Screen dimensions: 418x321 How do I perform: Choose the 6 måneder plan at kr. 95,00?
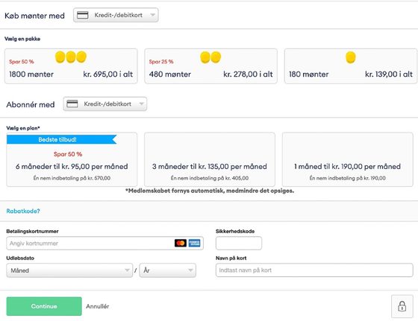click(72, 159)
